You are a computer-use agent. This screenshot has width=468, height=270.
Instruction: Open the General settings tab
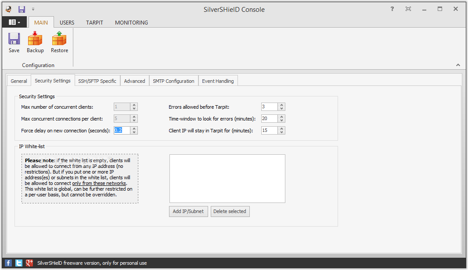19,81
